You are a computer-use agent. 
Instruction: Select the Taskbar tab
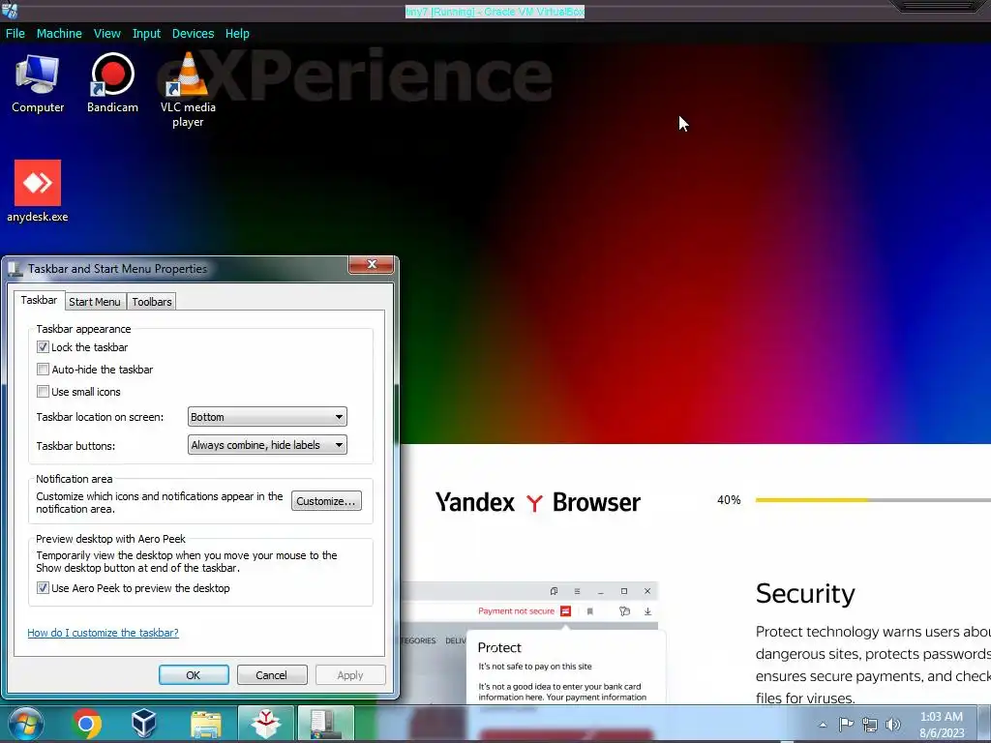coord(39,300)
